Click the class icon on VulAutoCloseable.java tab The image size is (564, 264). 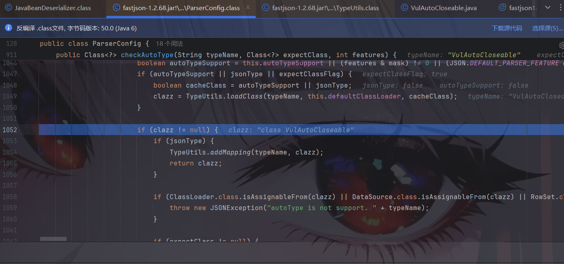(405, 8)
